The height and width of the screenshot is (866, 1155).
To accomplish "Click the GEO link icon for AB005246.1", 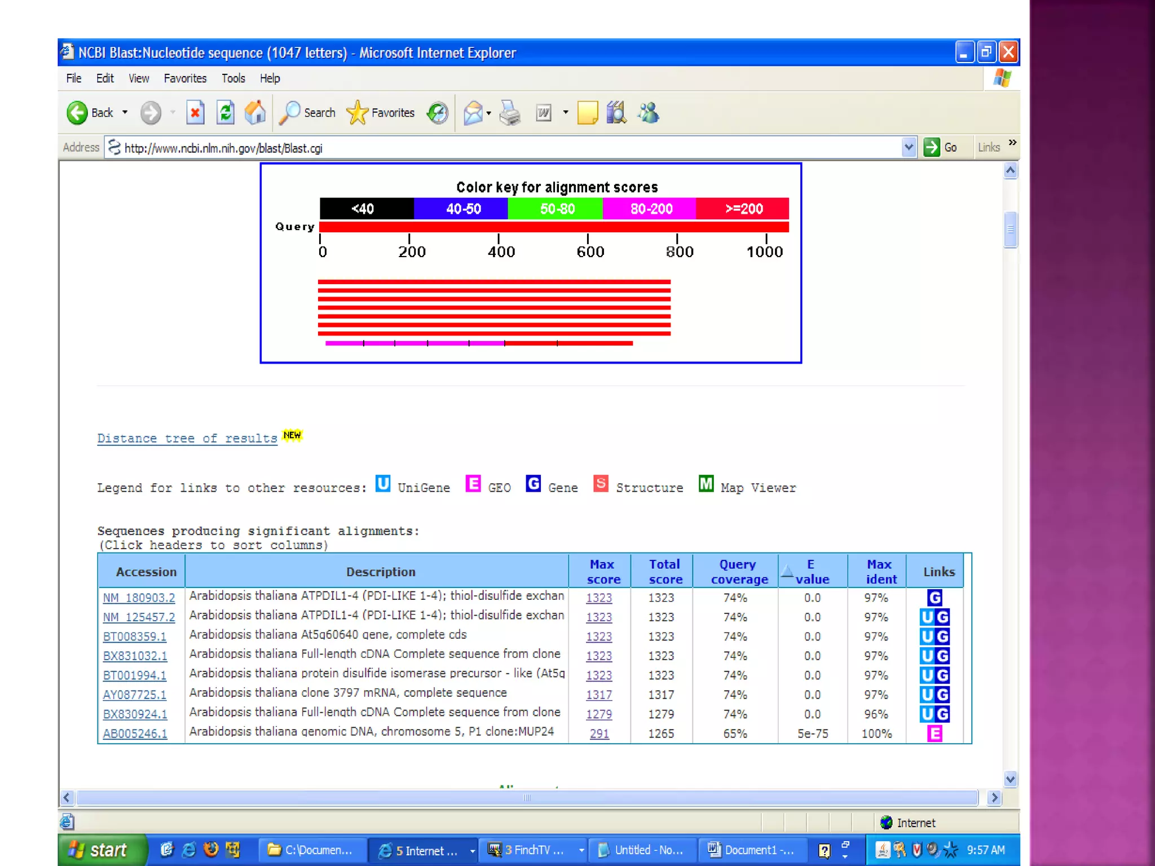I will pos(934,734).
